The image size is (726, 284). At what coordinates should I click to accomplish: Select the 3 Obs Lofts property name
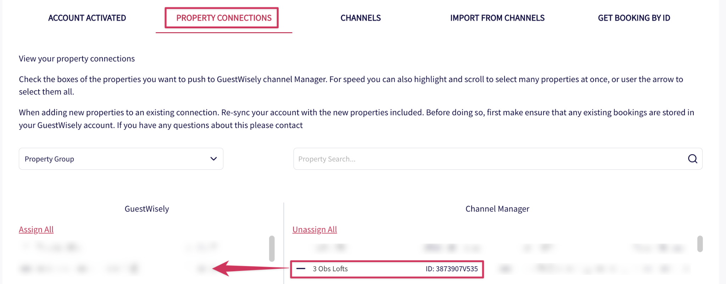pyautogui.click(x=330, y=269)
